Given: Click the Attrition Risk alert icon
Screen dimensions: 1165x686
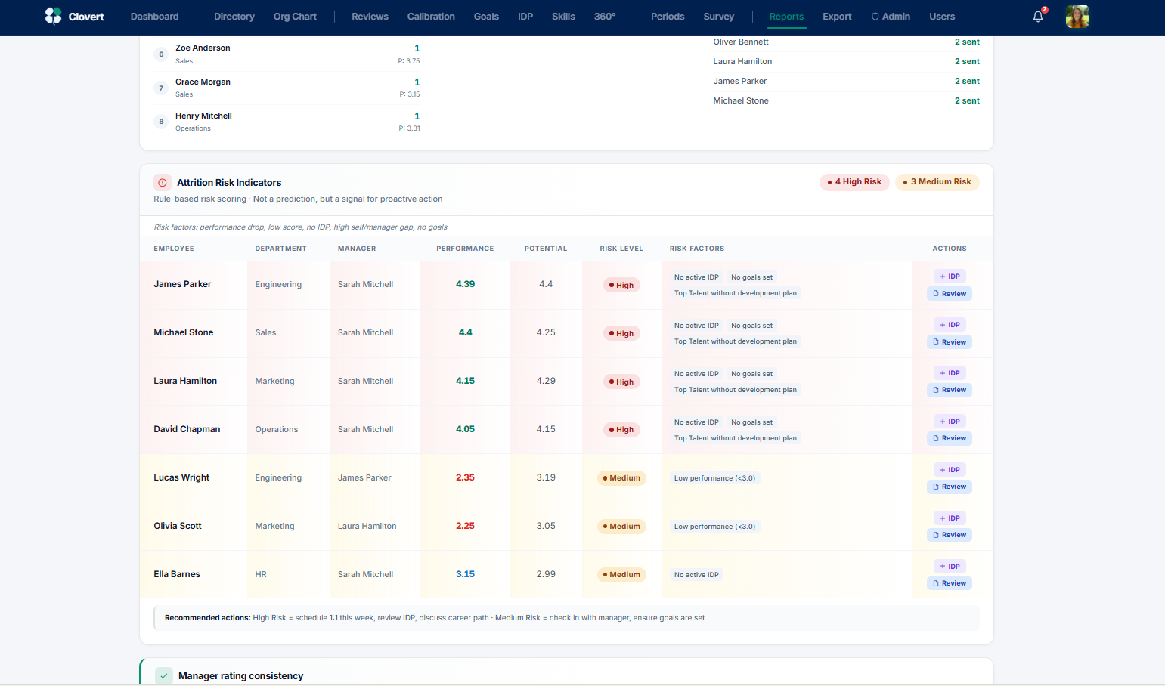Looking at the screenshot, I should point(162,182).
